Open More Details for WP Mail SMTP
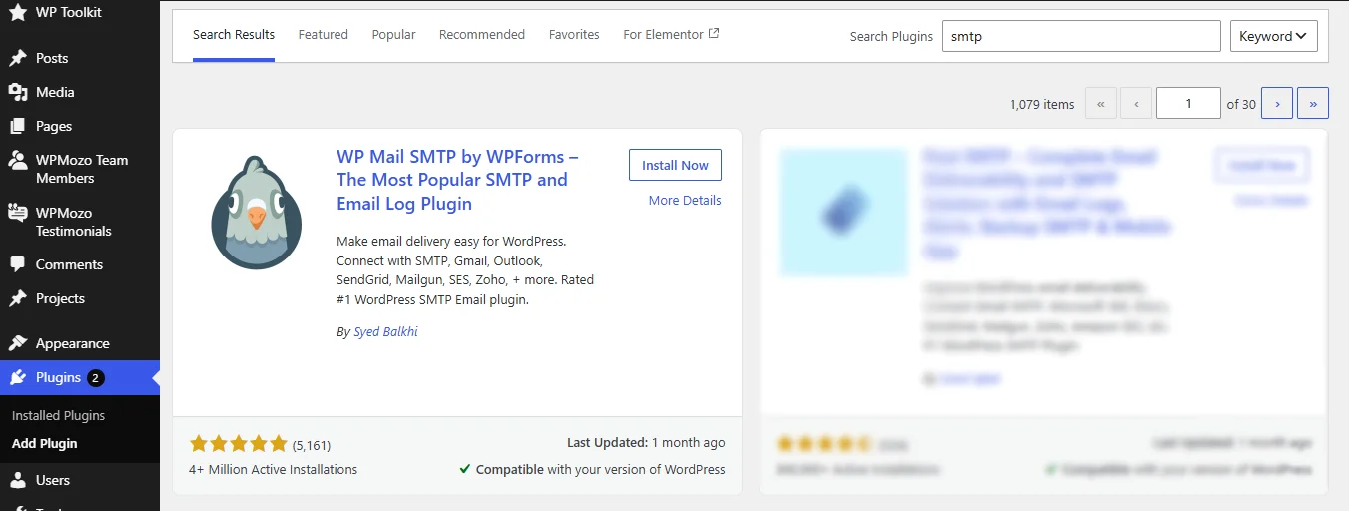This screenshot has width=1349, height=511. pyautogui.click(x=685, y=200)
